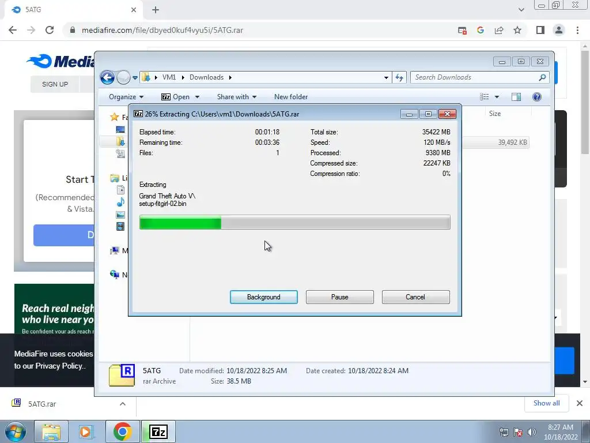Click the 39,492 KB file size cell
Viewport: 590px width, 443px height.
(512, 142)
